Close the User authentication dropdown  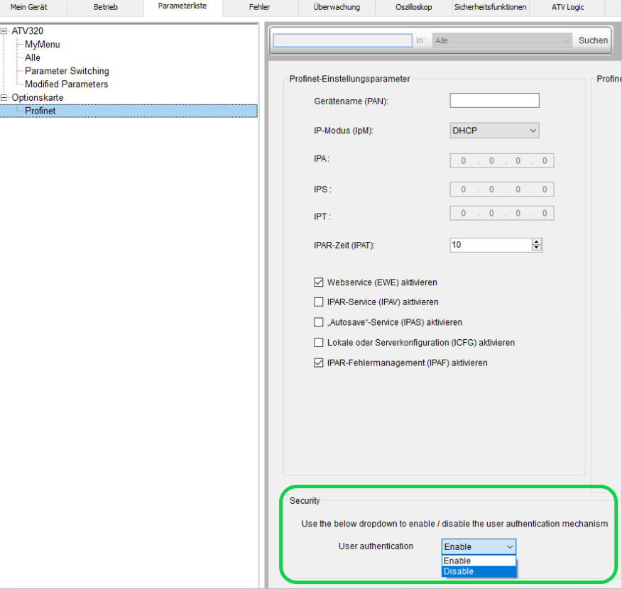point(479,547)
